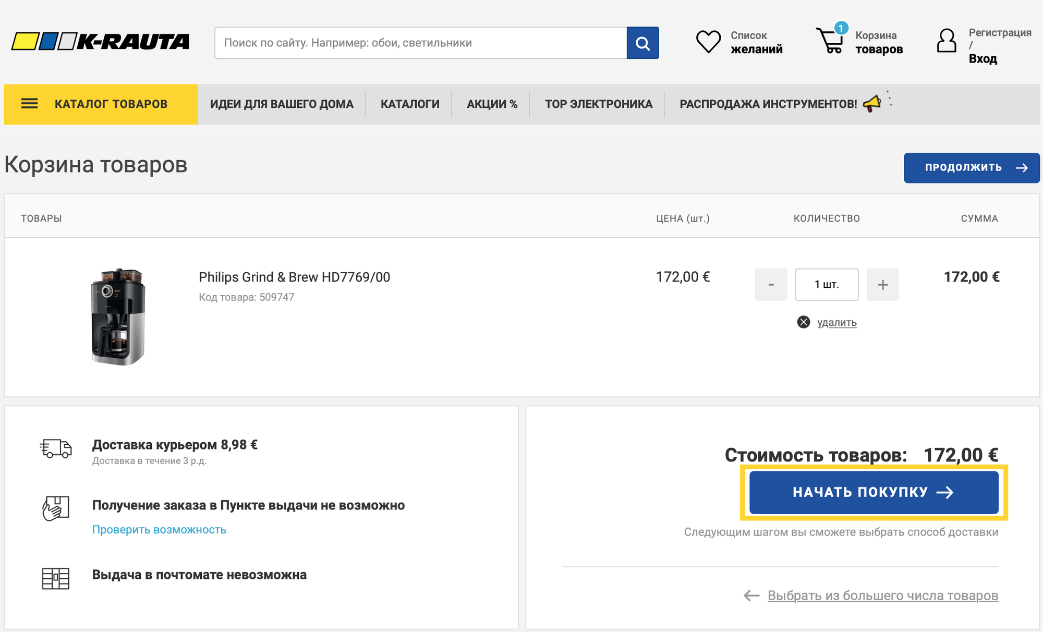Click the cart item count badge
This screenshot has width=1043, height=632.
coord(841,28)
